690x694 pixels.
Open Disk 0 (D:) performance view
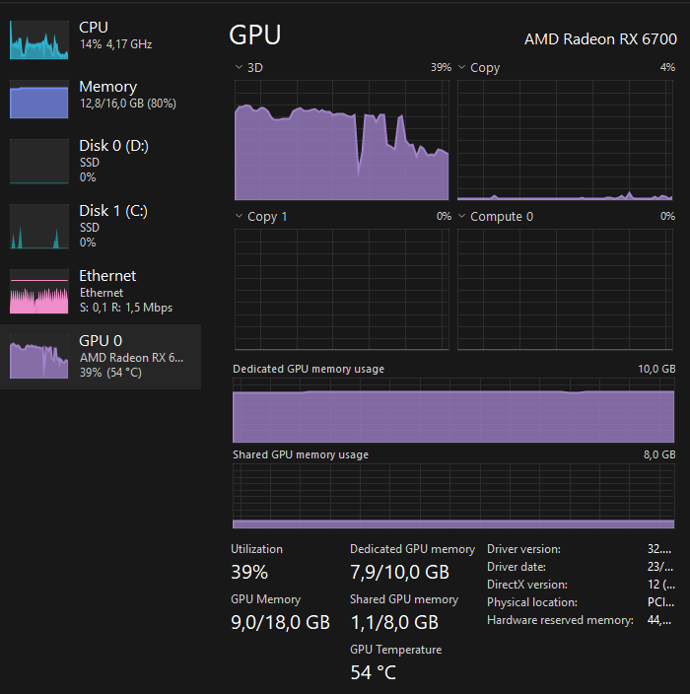pos(101,161)
